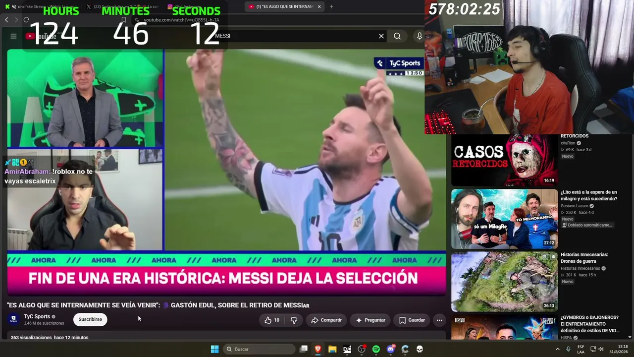Visit the xVaRion channel
This screenshot has height=357, width=634.
coord(568,143)
